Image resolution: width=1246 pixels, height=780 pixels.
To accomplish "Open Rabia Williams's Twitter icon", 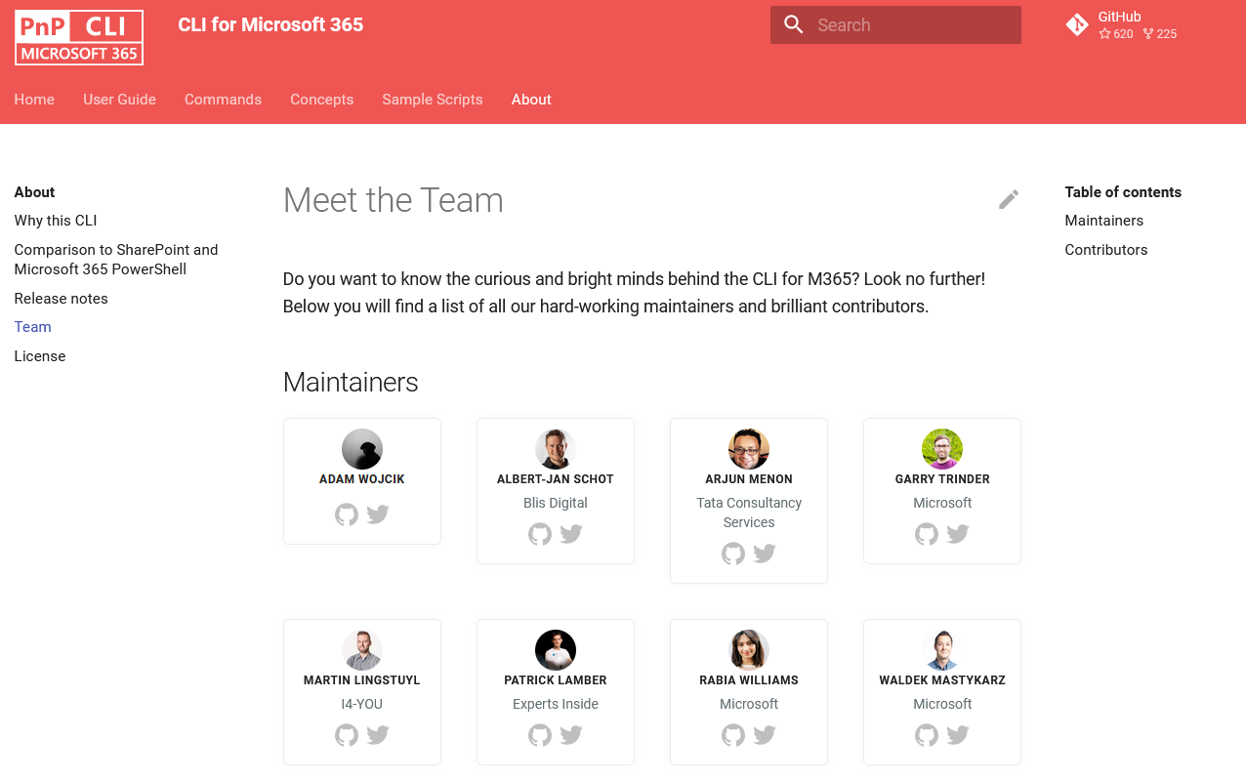I will [765, 735].
